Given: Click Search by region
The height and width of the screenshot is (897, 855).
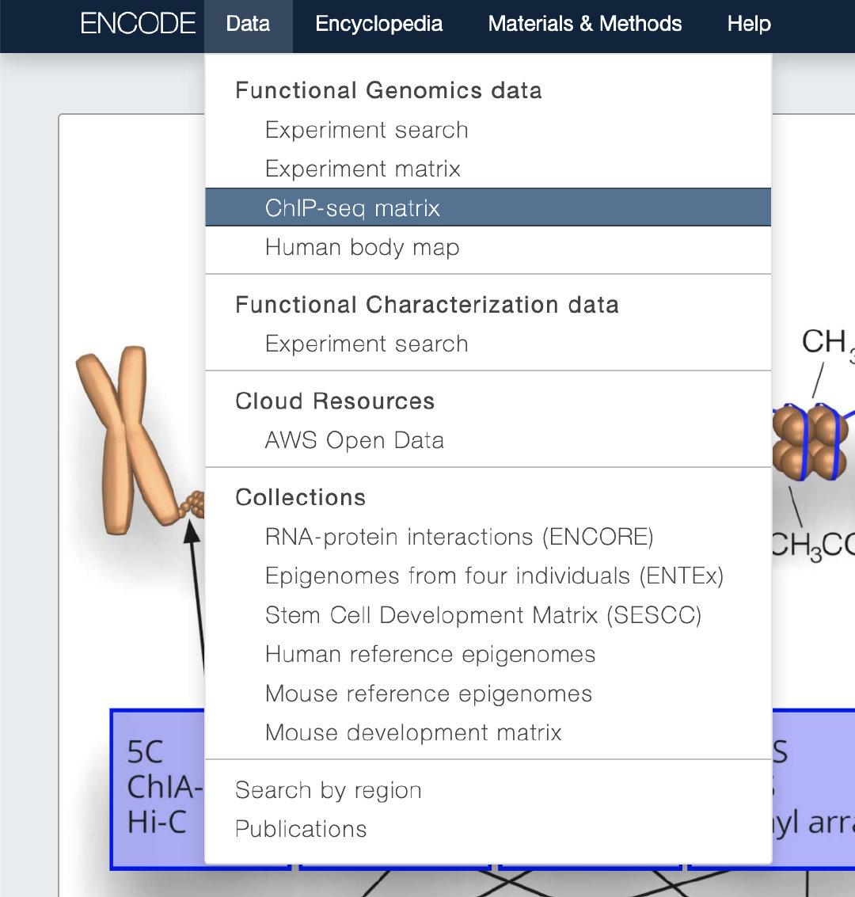Looking at the screenshot, I should tap(328, 790).
